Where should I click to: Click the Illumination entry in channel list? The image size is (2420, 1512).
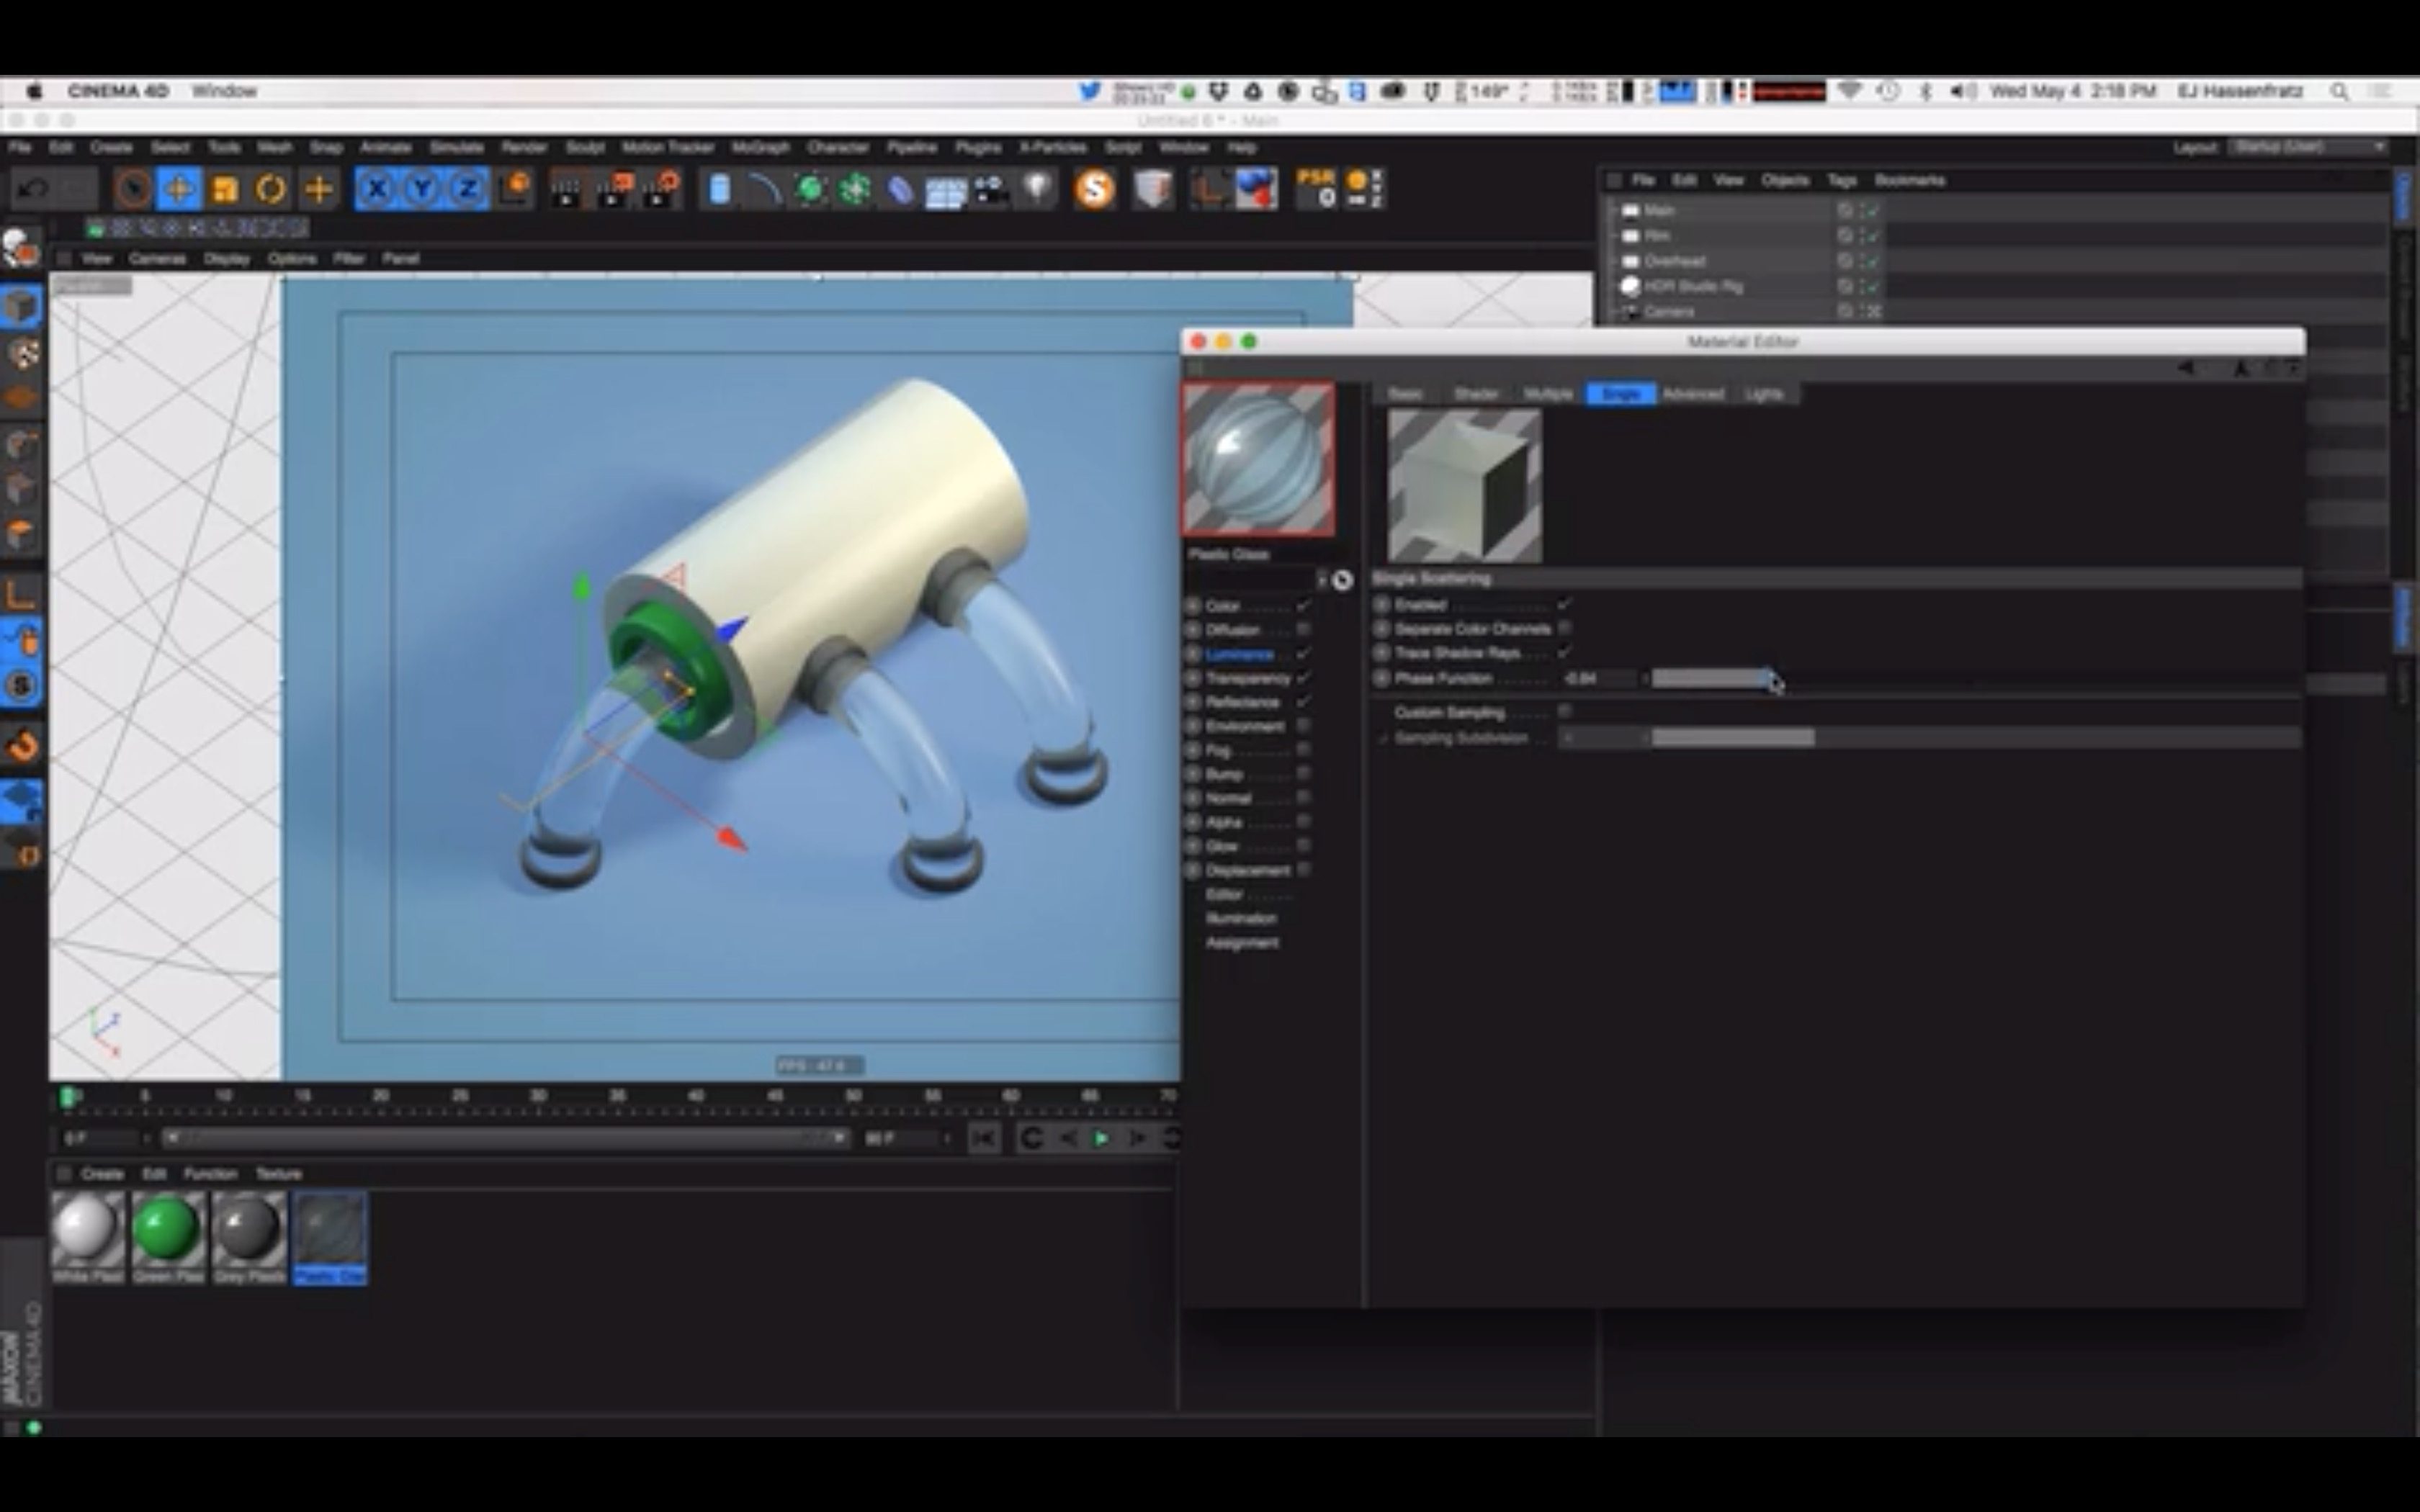[1240, 918]
